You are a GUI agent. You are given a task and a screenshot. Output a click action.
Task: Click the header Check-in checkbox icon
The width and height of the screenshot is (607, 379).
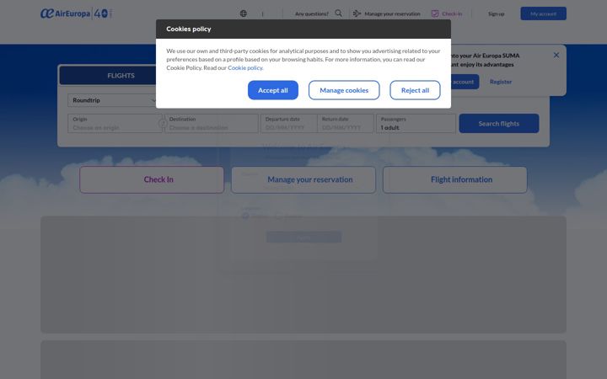(x=435, y=13)
